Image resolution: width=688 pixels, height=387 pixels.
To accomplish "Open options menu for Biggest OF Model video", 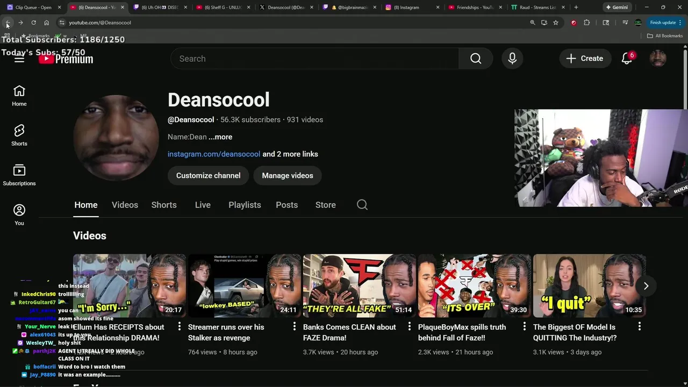I will 639,326.
